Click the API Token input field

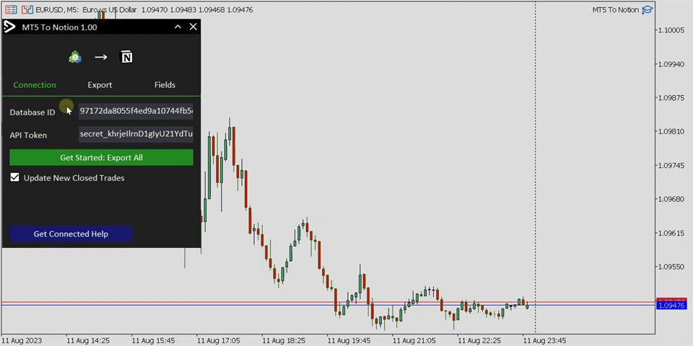[x=136, y=134]
